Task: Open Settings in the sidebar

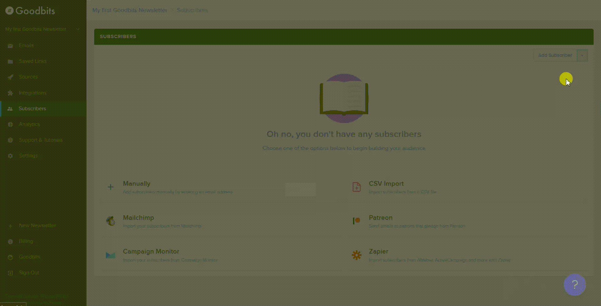Action: point(28,156)
